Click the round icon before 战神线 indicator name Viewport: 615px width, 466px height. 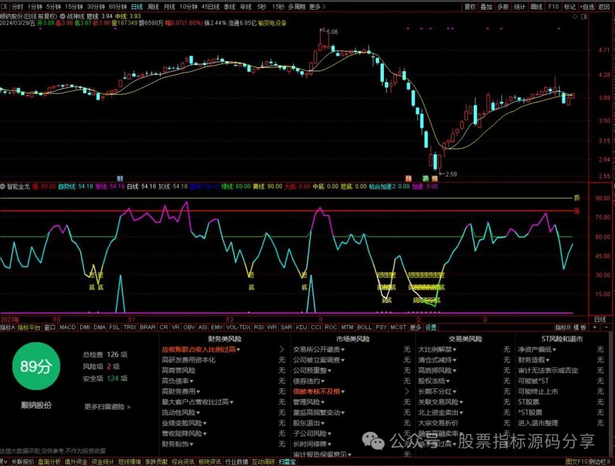[63, 17]
